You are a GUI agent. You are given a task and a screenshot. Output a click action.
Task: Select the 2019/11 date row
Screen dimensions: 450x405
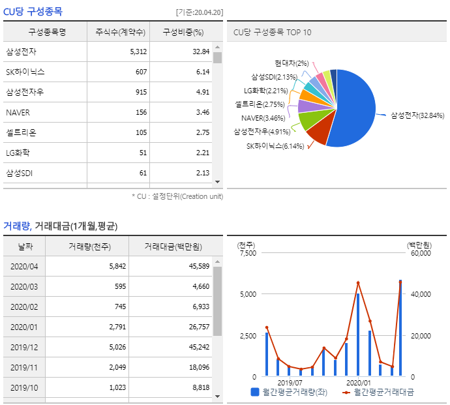pyautogui.click(x=24, y=367)
